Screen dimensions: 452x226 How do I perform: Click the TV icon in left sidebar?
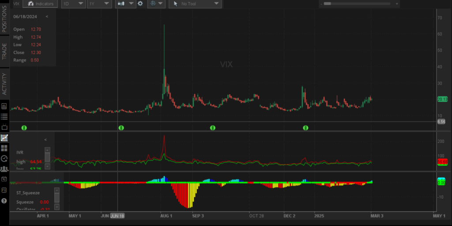click(x=4, y=127)
